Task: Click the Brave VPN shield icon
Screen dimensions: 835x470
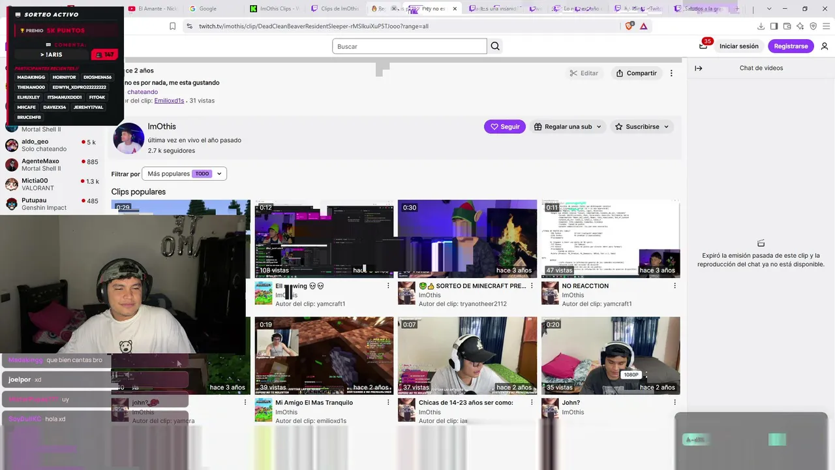Action: (813, 26)
